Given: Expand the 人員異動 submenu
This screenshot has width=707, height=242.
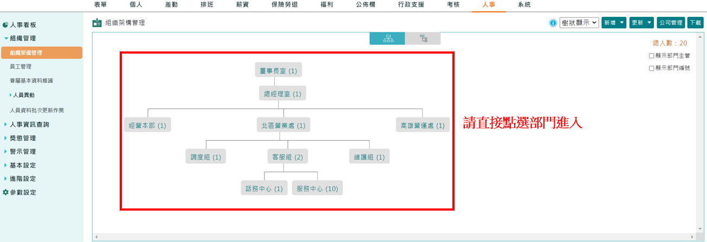Looking at the screenshot, I should pyautogui.click(x=10, y=95).
